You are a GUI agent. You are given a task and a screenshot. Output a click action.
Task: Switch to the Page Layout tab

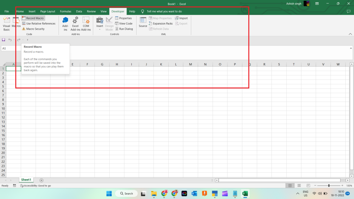coord(48,11)
